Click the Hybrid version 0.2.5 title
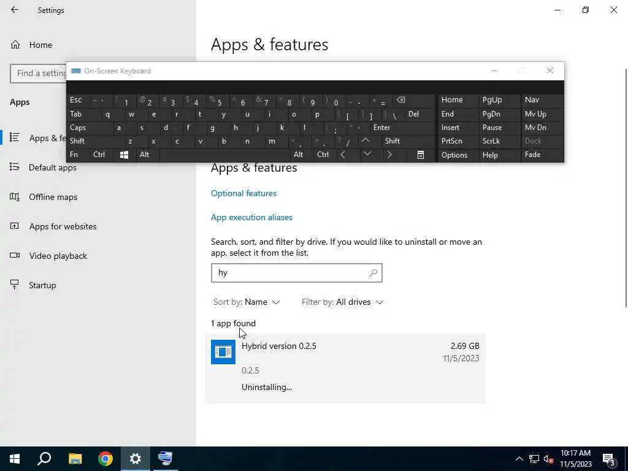628x471 pixels. (279, 346)
